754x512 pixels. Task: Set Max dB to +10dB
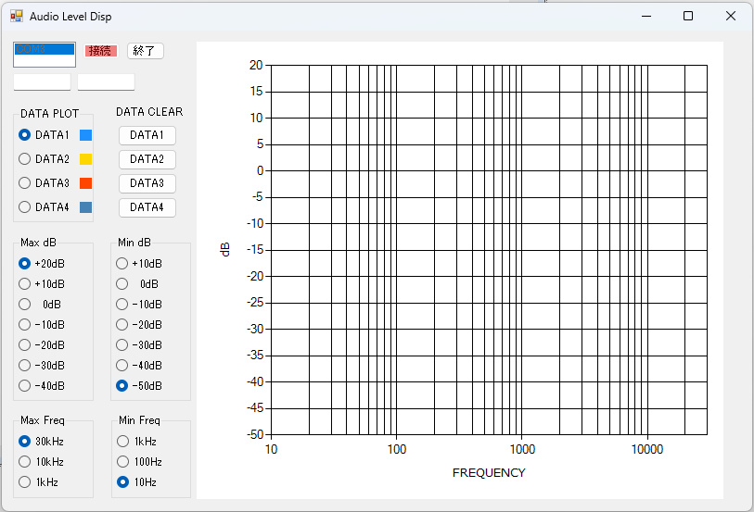click(26, 284)
